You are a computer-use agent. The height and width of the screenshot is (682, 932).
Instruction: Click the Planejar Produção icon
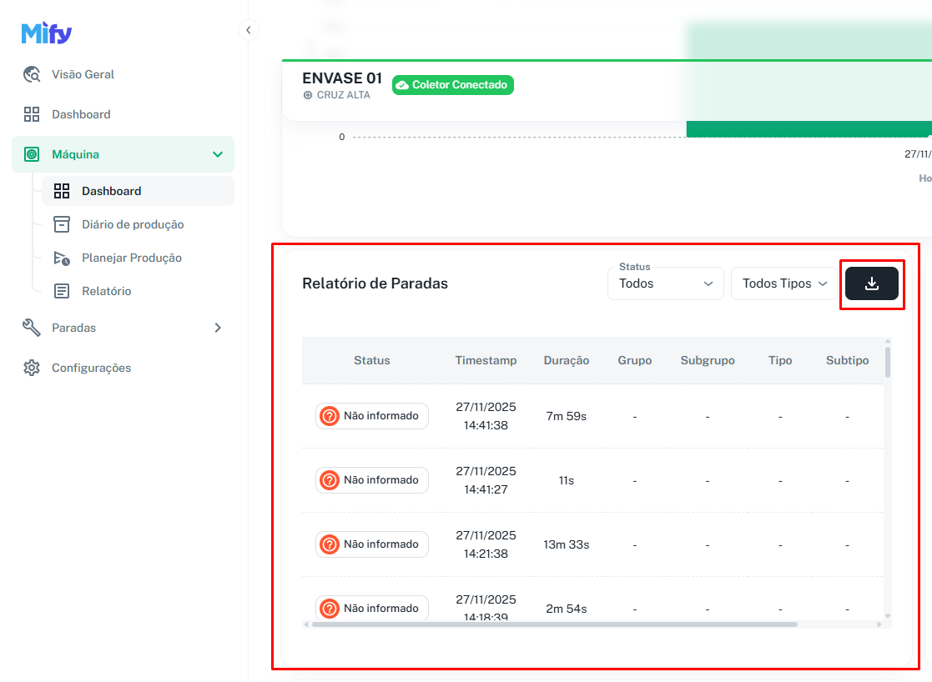(62, 258)
